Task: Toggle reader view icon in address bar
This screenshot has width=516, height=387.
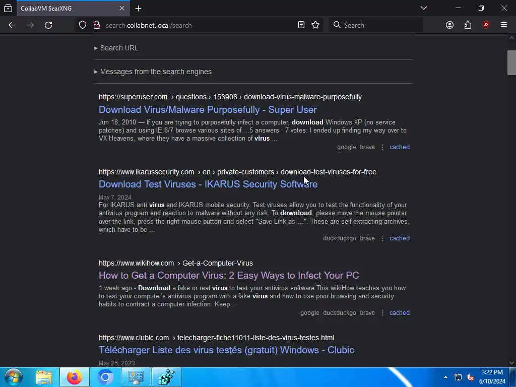Action: (301, 25)
